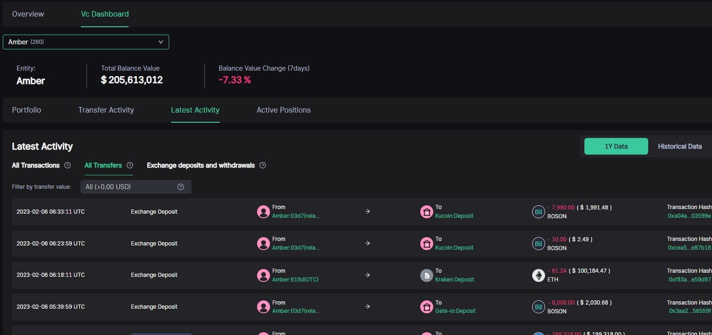Click the BOSON token icon in first row

(539, 212)
